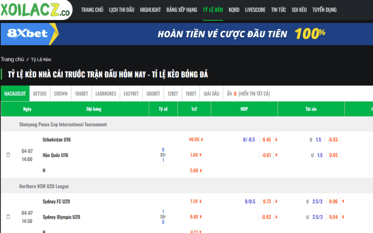Click the 0.65 under odds
The height and width of the screenshot is (233, 373).
point(333,155)
